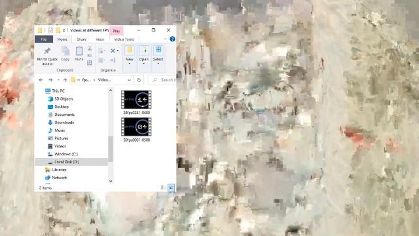
Task: Click the Video... breadcrumb in address bar
Action: click(105, 80)
